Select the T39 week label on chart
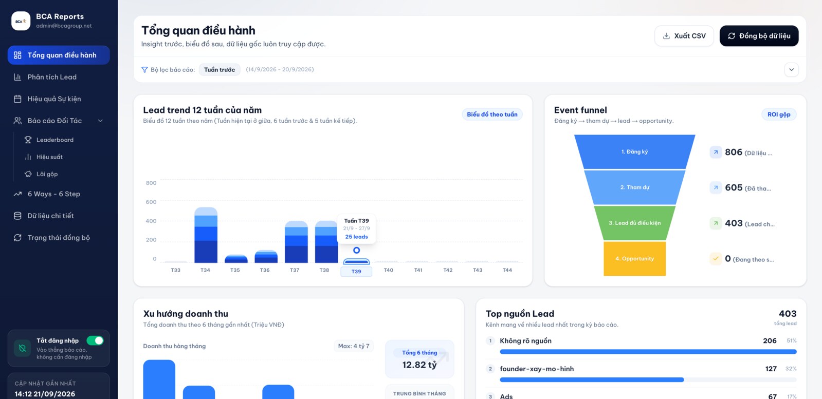 (x=356, y=272)
